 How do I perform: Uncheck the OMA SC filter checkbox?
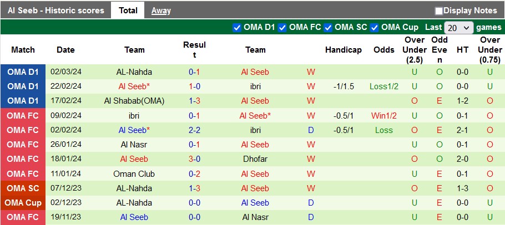click(328, 27)
